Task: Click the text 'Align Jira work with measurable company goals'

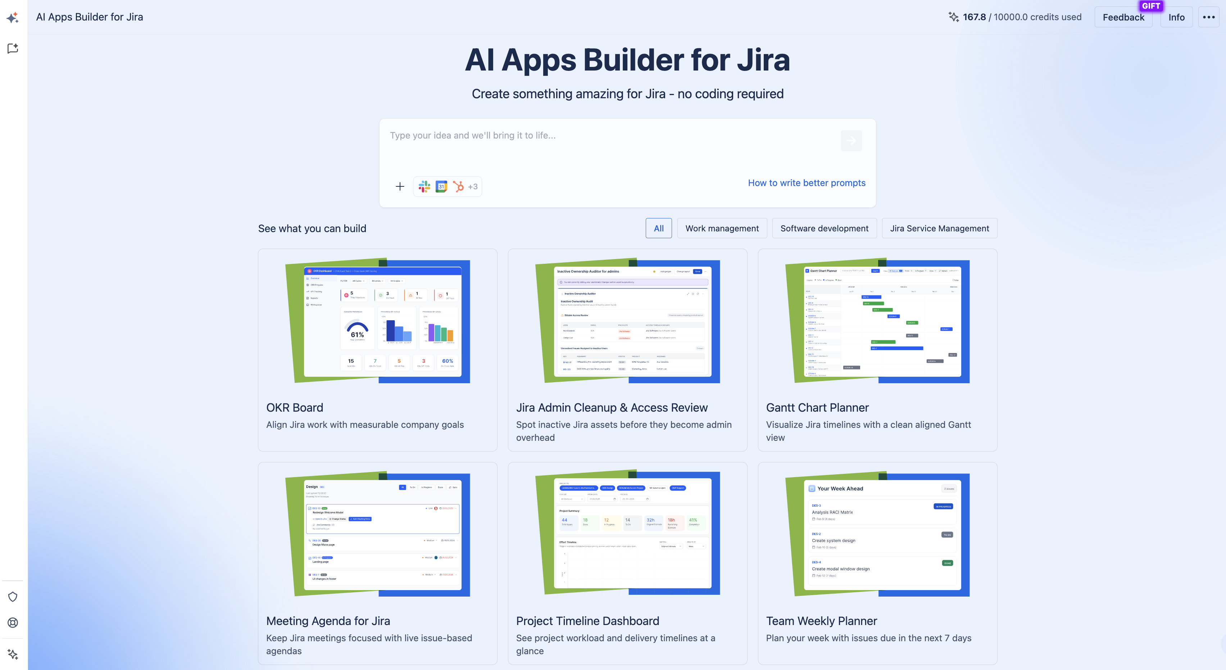Action: point(365,425)
